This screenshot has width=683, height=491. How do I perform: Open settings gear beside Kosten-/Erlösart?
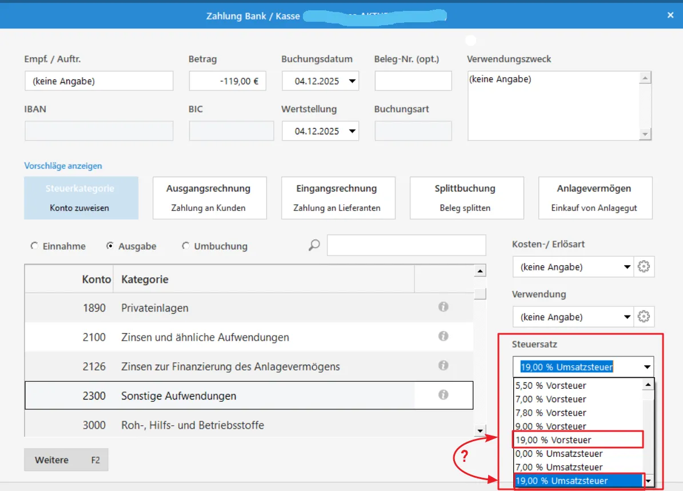tap(644, 267)
